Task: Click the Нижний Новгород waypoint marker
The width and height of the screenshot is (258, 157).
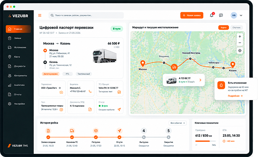Action: click(190, 59)
